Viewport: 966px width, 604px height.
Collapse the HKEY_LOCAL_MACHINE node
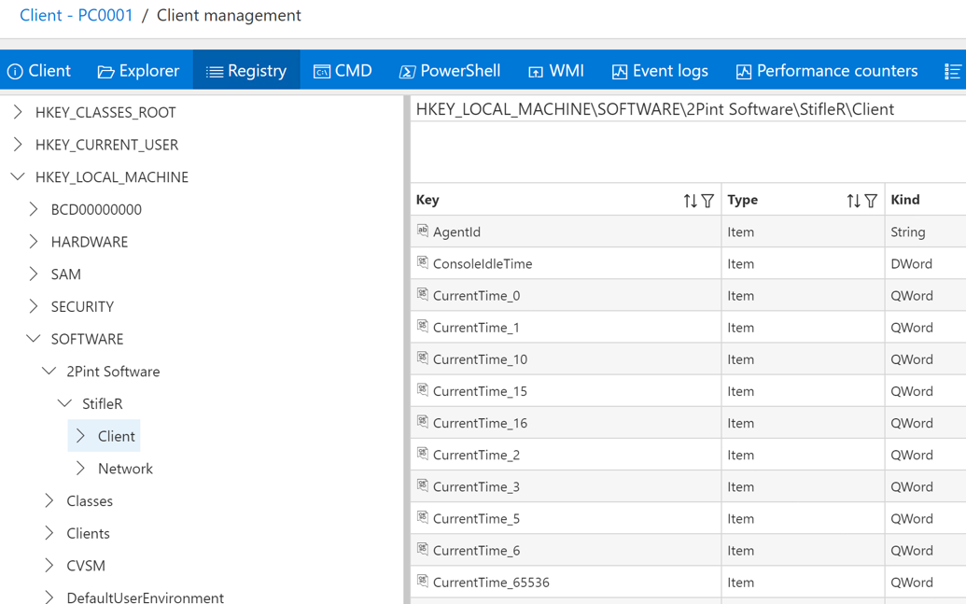pyautogui.click(x=18, y=176)
